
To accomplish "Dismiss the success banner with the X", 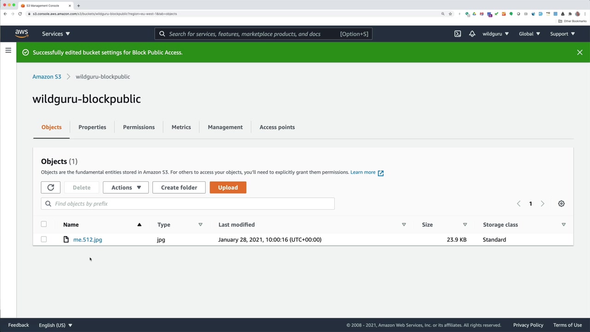I will tap(580, 53).
